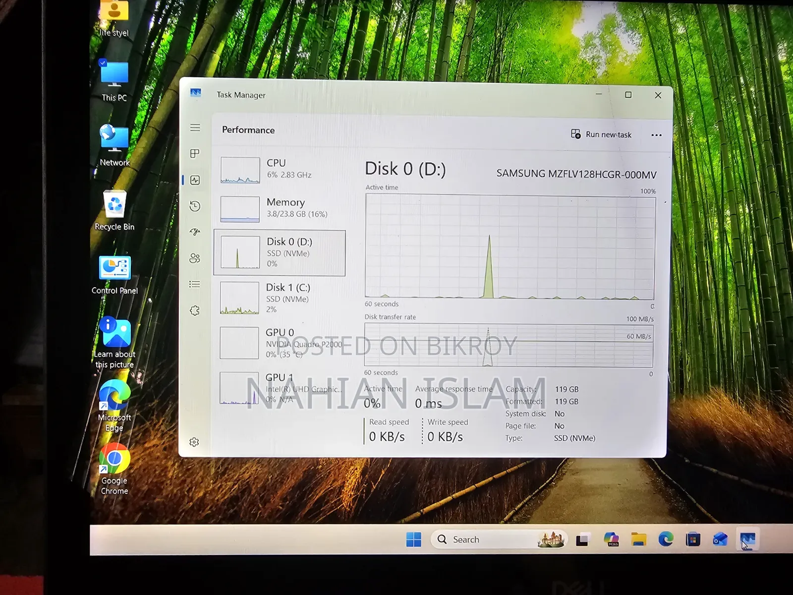
Task: Maximize the Task Manager window
Action: (628, 95)
